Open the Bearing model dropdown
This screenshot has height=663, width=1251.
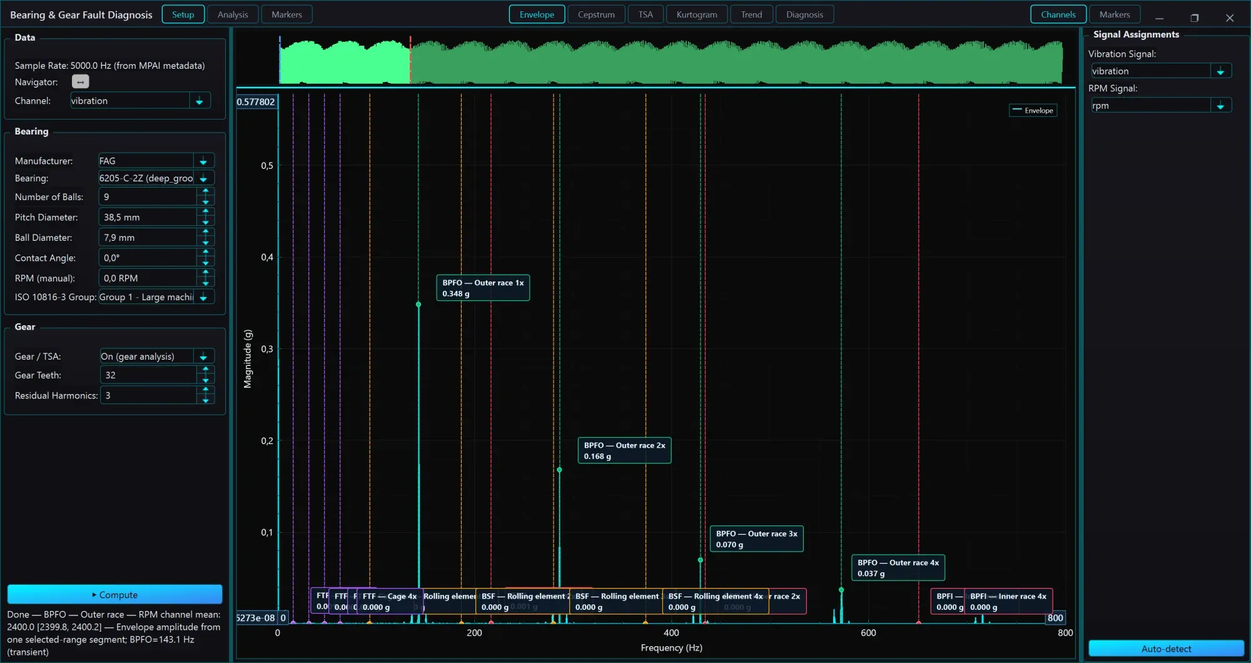click(203, 178)
